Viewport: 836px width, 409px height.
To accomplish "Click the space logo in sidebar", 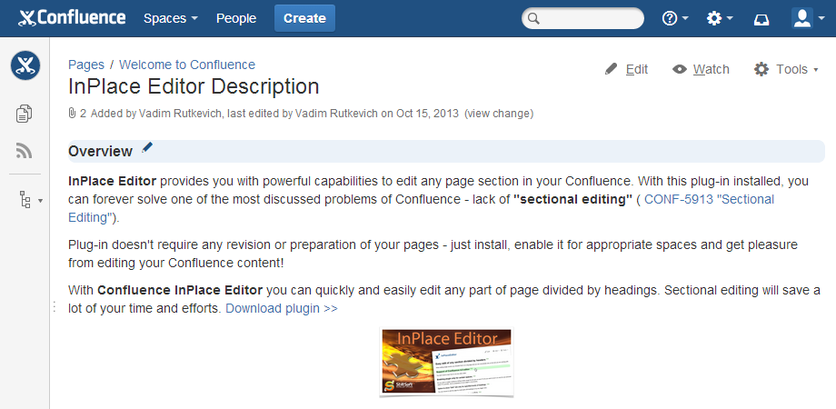I will point(25,65).
